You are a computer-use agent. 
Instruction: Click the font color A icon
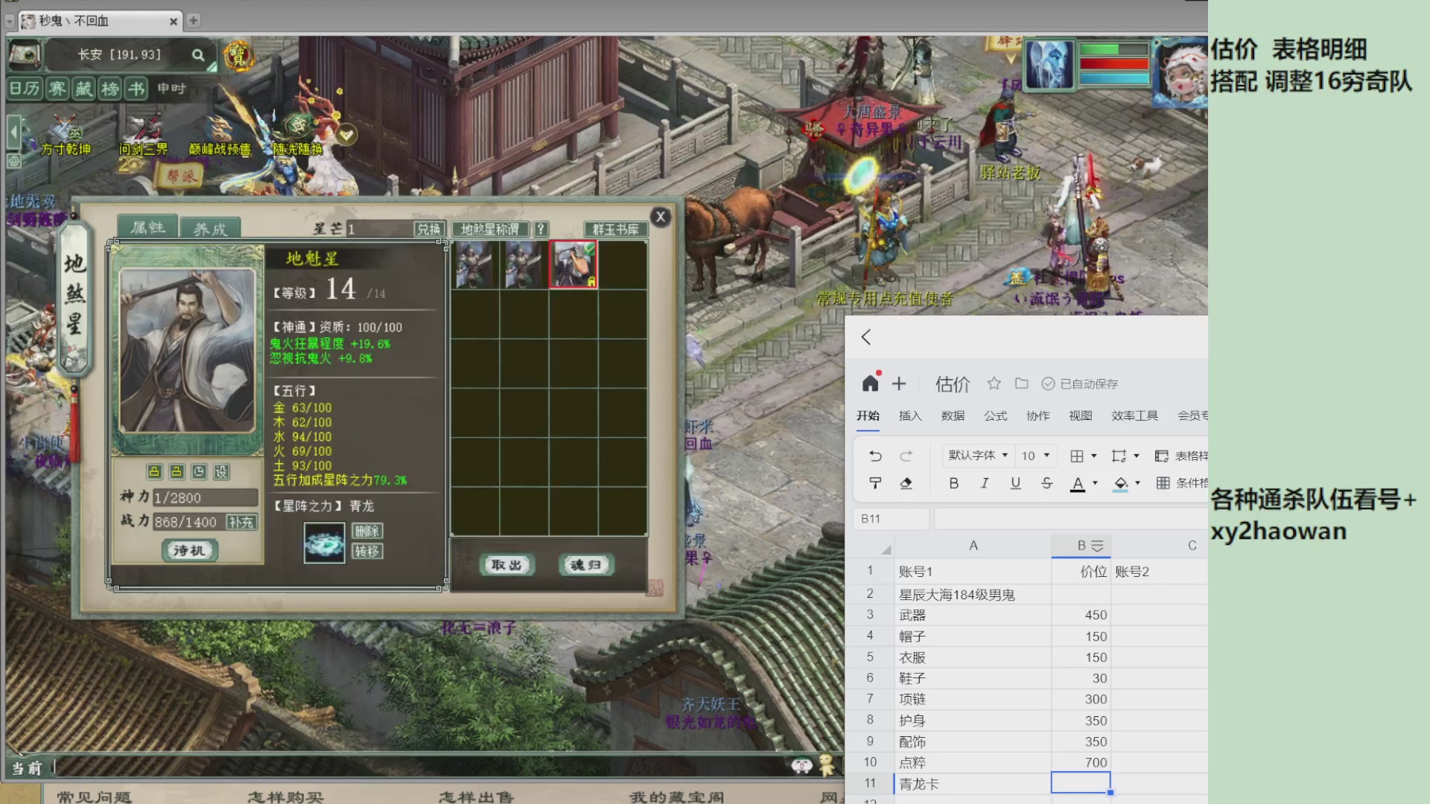(1078, 484)
